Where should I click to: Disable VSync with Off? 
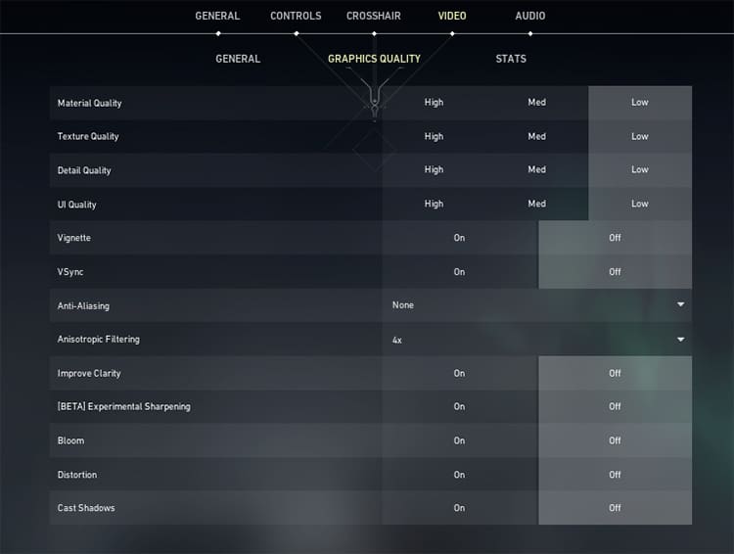[x=616, y=272]
